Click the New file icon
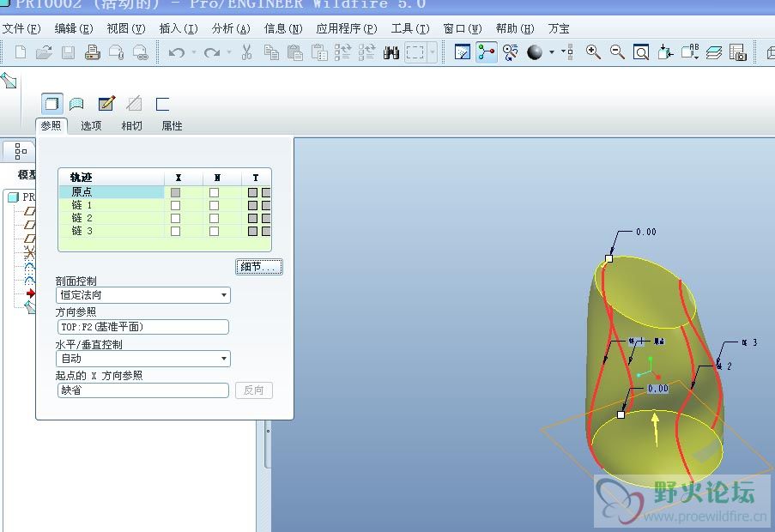 click(x=21, y=51)
